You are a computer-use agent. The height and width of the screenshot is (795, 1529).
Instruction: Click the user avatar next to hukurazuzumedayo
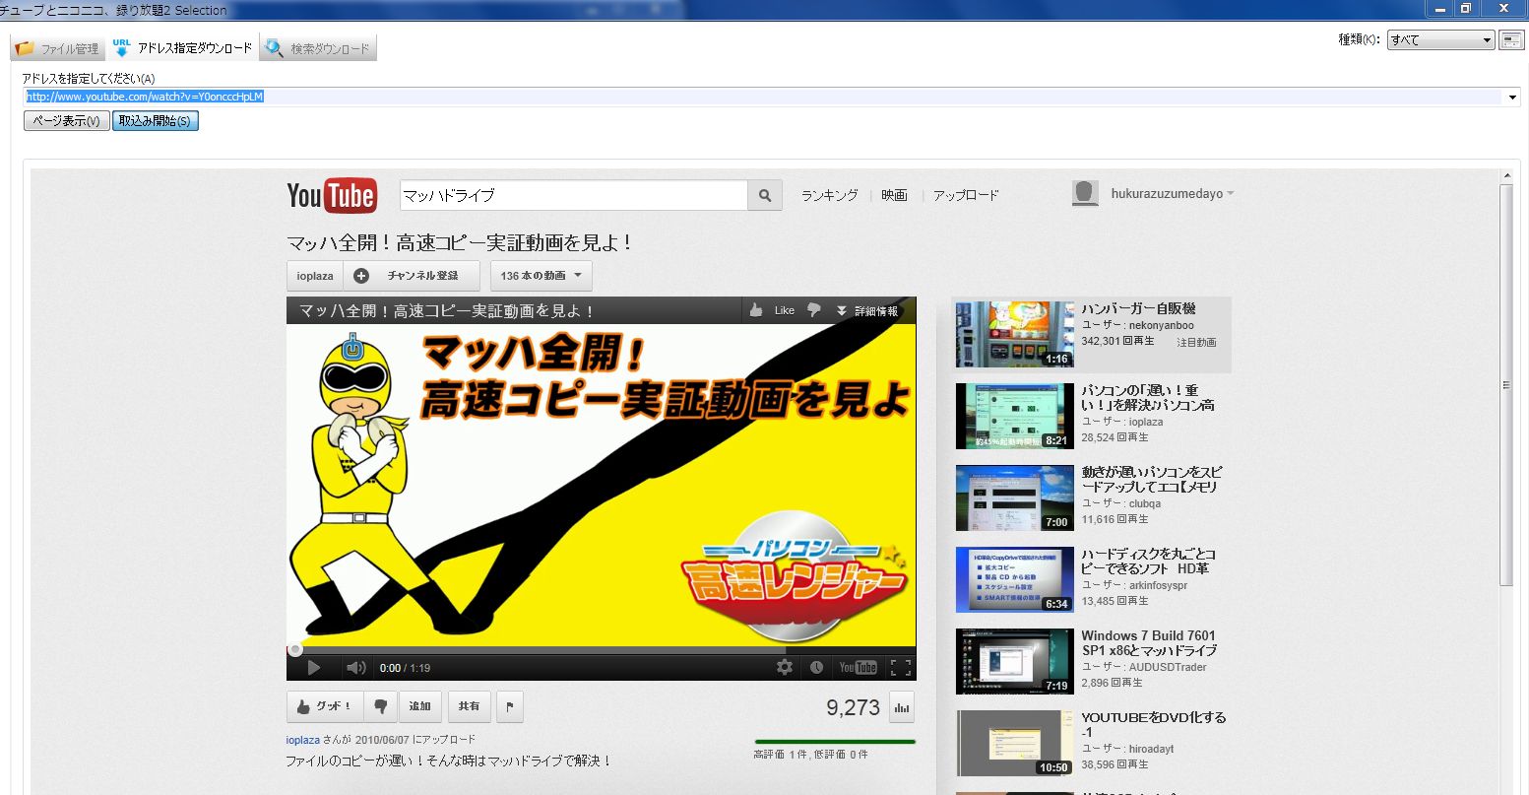[x=1085, y=193]
